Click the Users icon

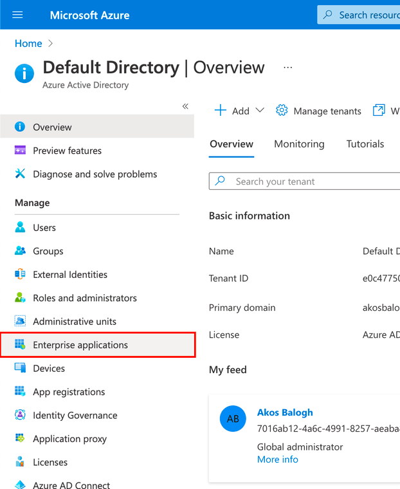(20, 227)
